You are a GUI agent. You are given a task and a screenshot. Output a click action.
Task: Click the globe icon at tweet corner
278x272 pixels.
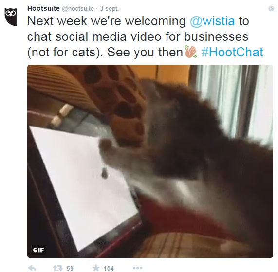click(x=271, y=8)
